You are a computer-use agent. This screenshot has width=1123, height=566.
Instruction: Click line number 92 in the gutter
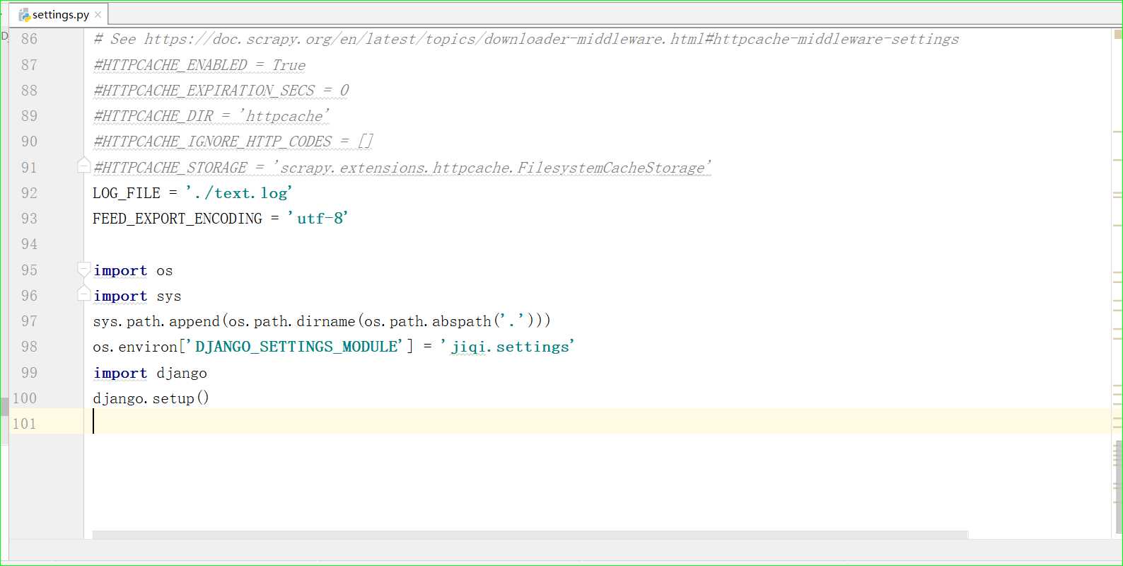point(29,193)
